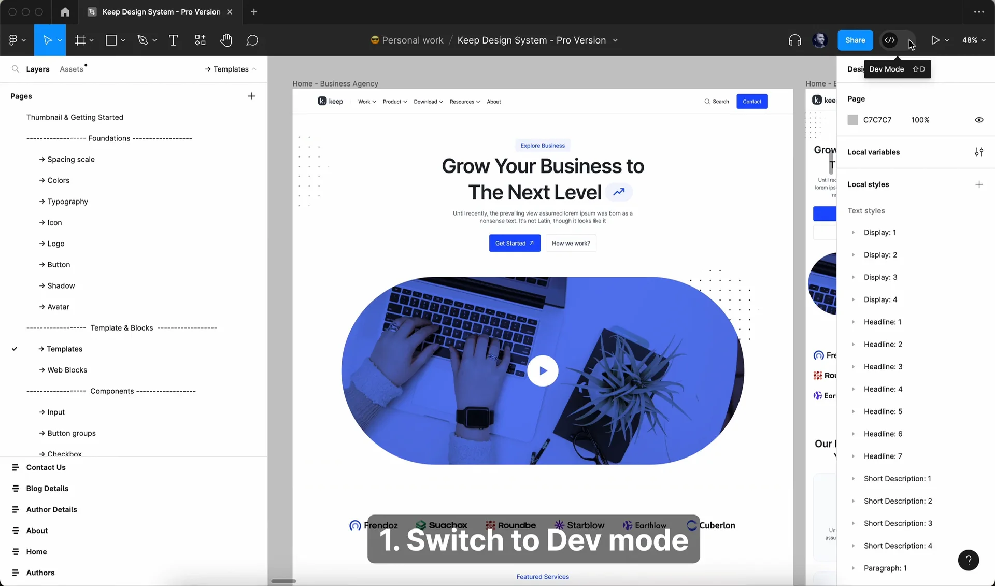Toggle page background visibility eye
The width and height of the screenshot is (995, 586).
[x=979, y=120]
